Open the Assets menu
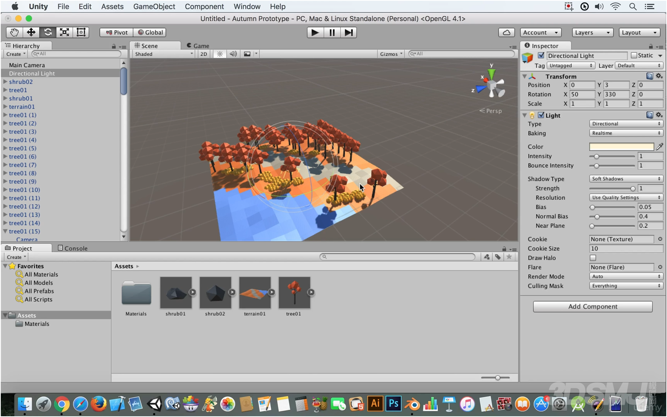 112,7
